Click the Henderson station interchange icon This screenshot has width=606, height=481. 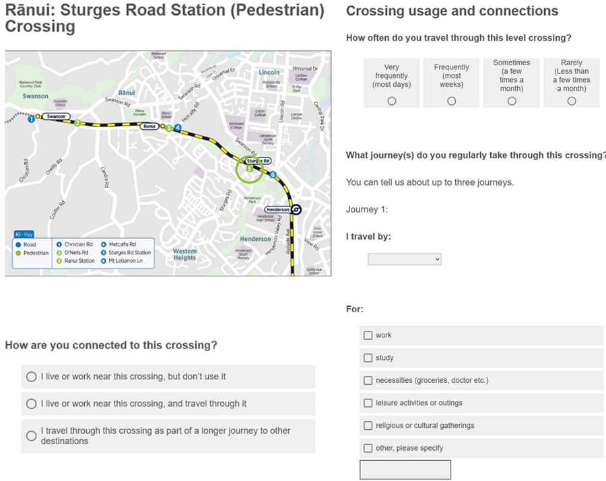(x=296, y=209)
